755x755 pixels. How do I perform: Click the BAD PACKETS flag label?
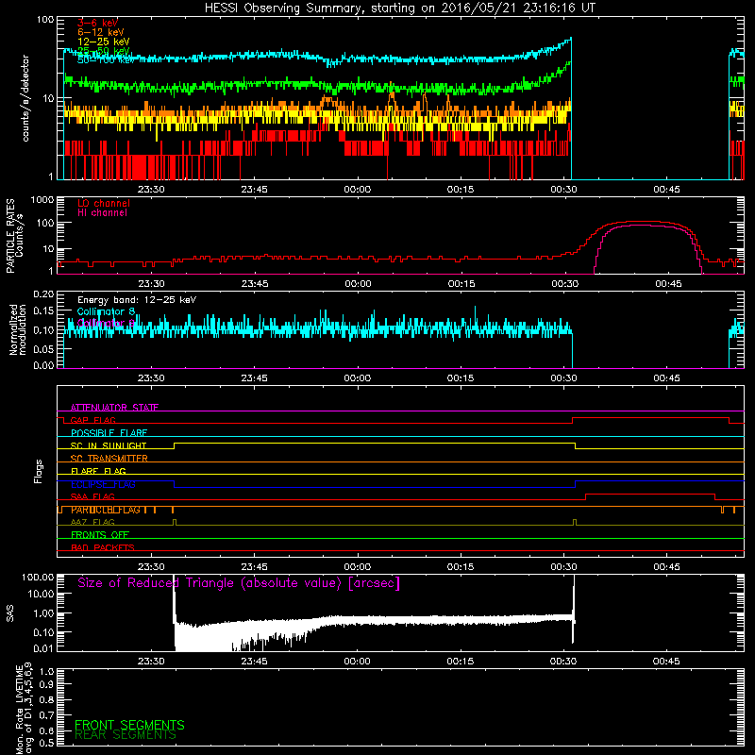point(103,547)
